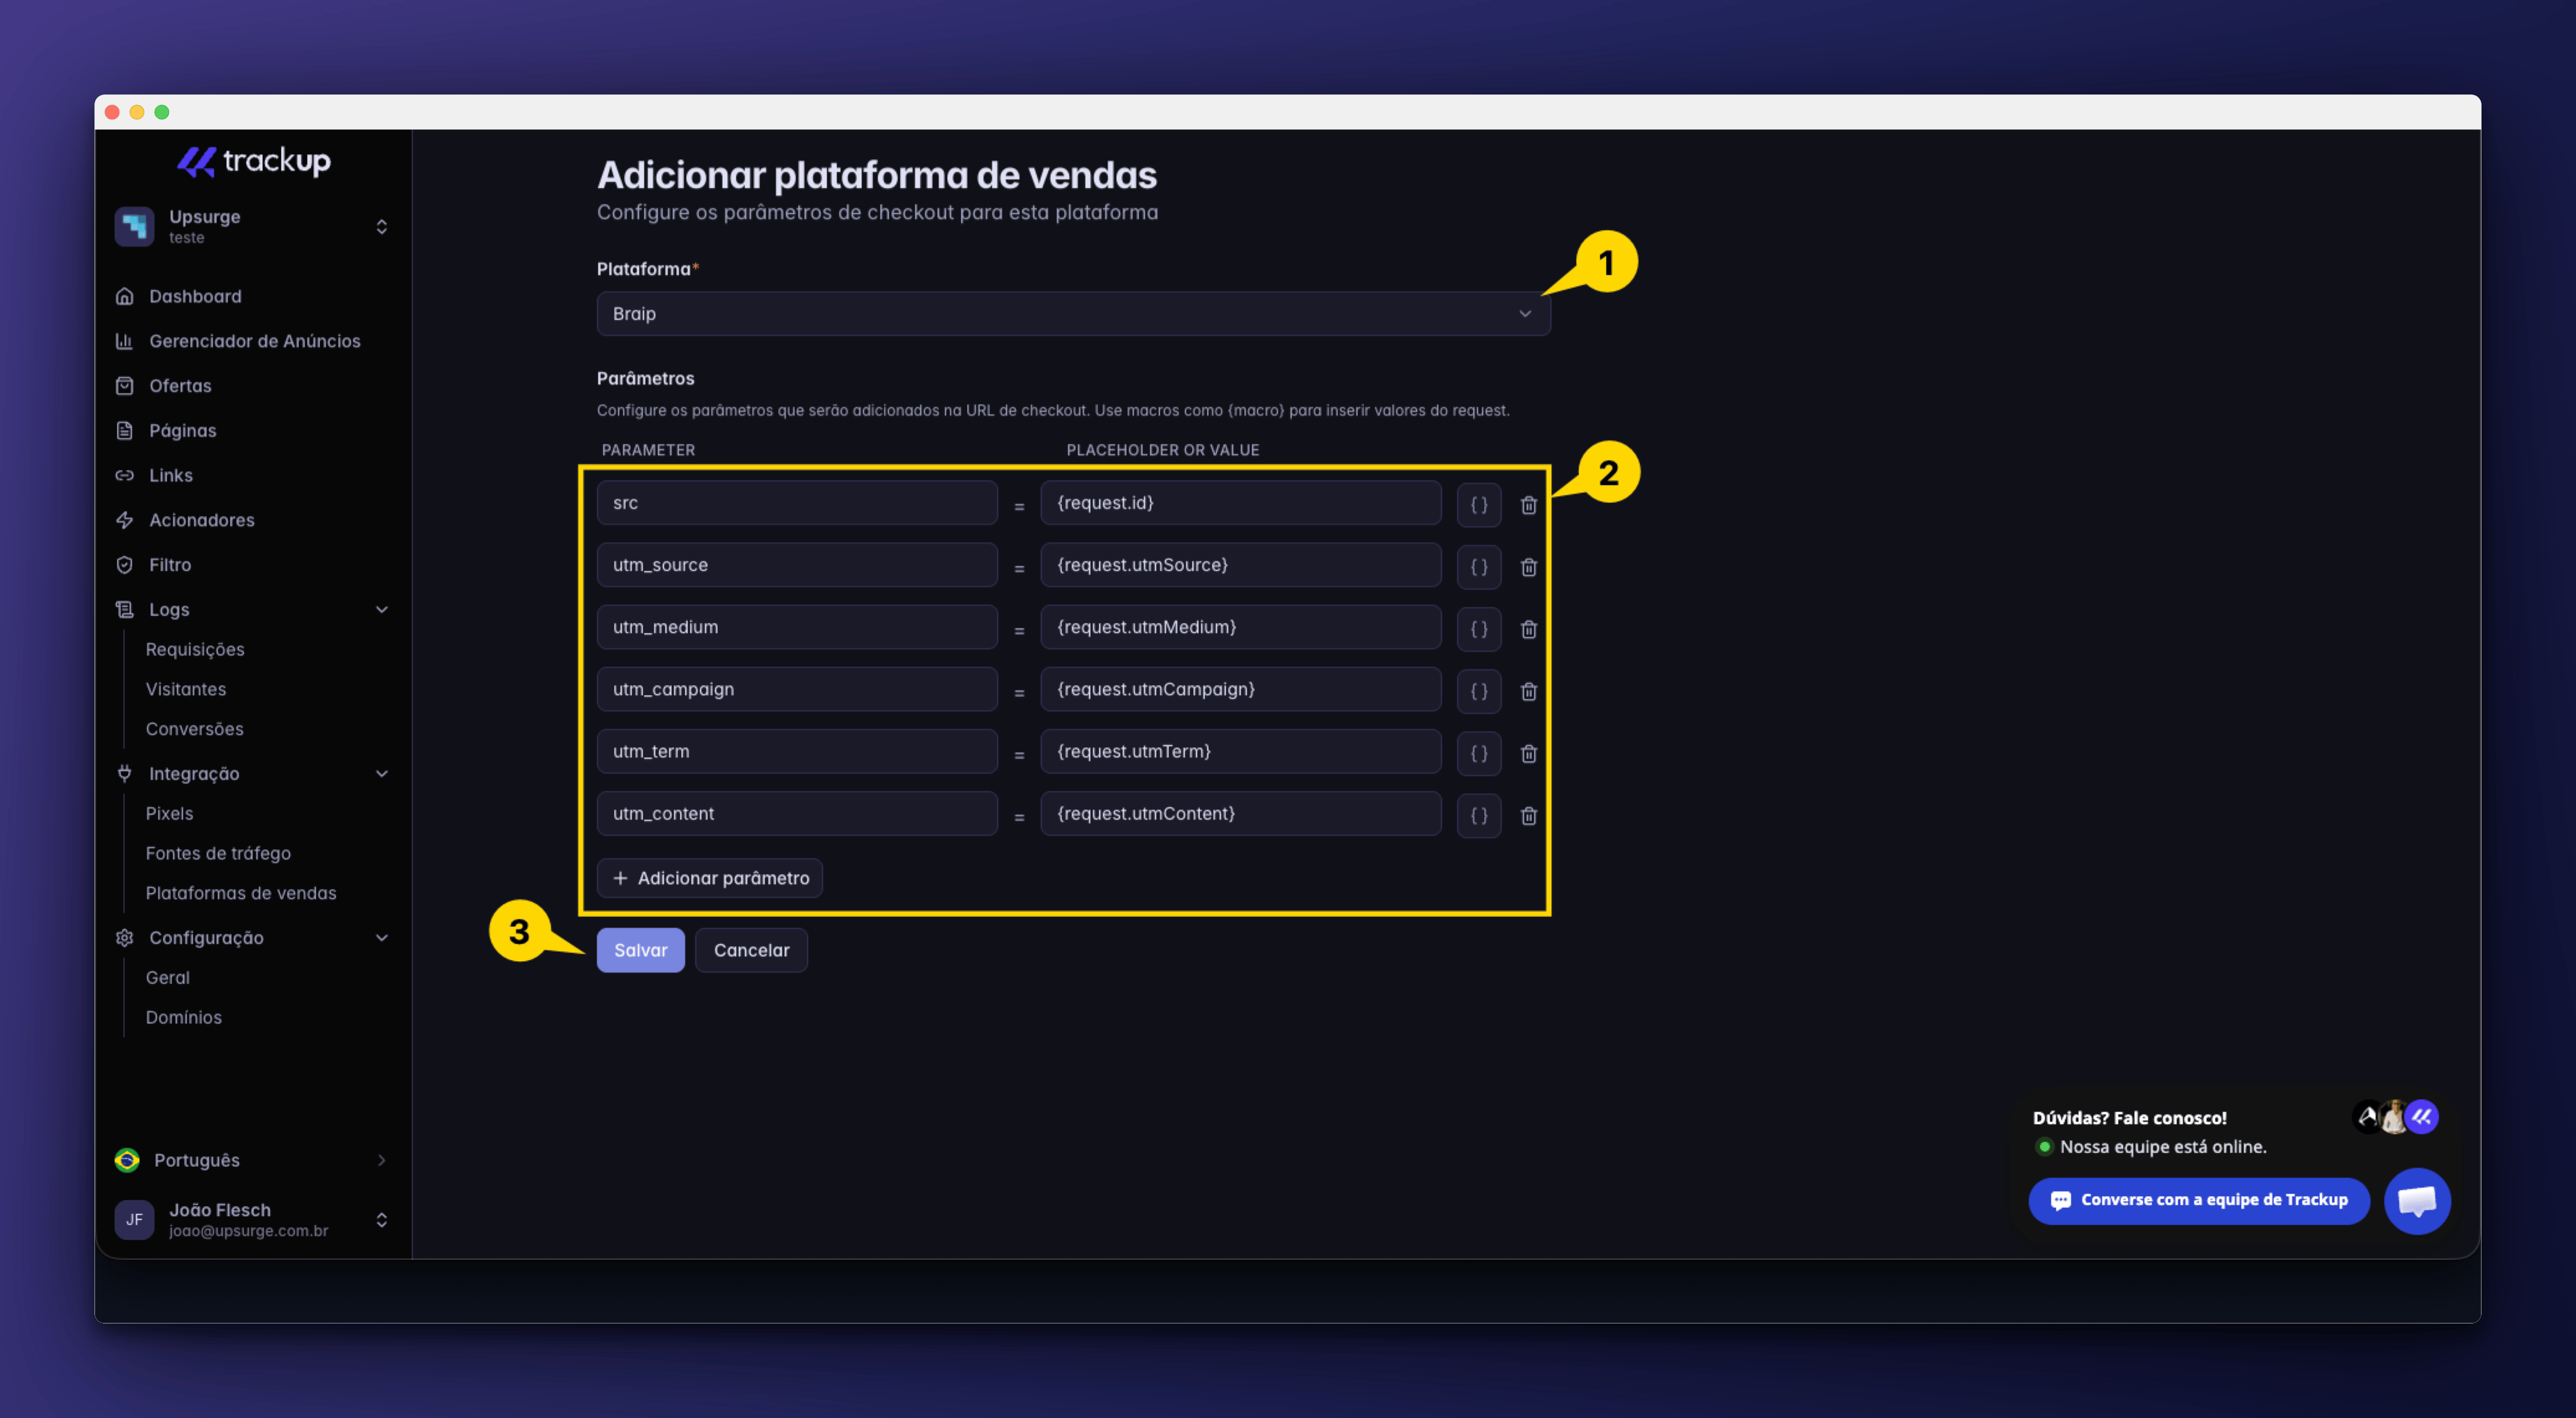Screen dimensions: 2576x1418
Task: Go to Dashboard
Action: coord(195,296)
